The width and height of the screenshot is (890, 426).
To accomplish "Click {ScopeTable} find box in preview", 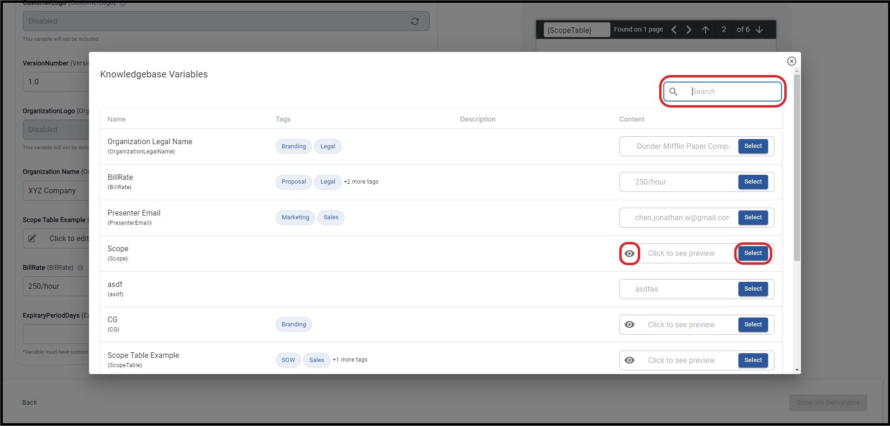I will (x=577, y=30).
